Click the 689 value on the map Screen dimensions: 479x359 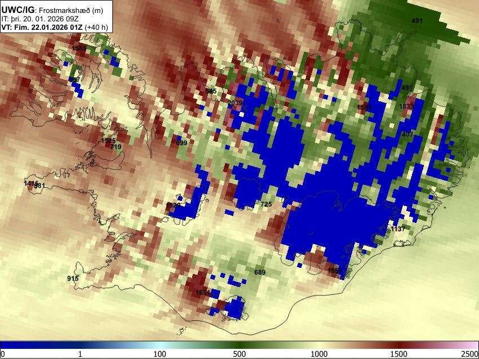coord(260,272)
